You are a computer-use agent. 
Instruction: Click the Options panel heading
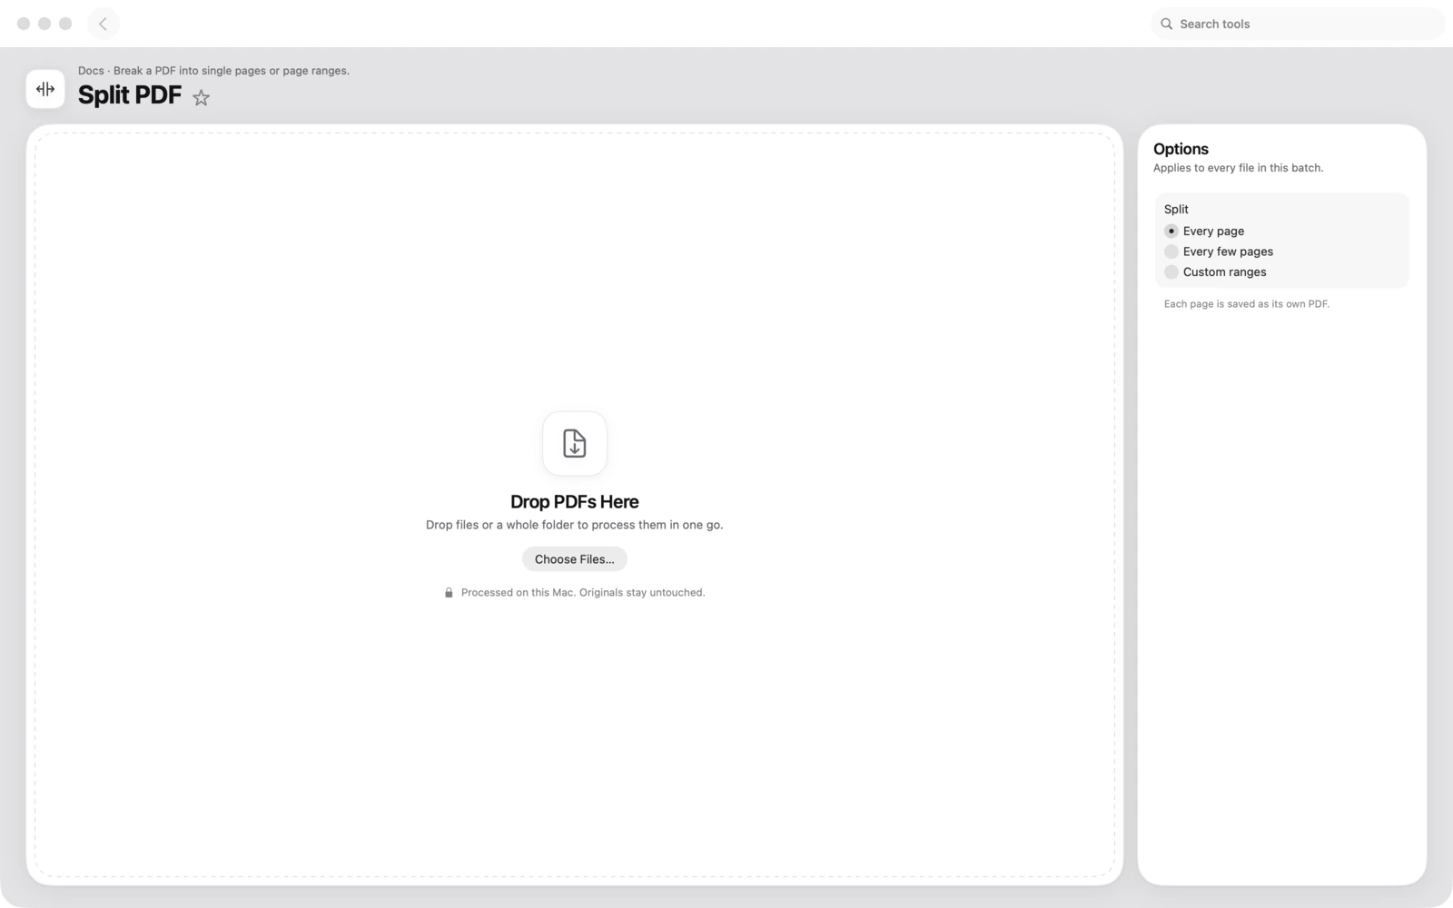point(1181,149)
